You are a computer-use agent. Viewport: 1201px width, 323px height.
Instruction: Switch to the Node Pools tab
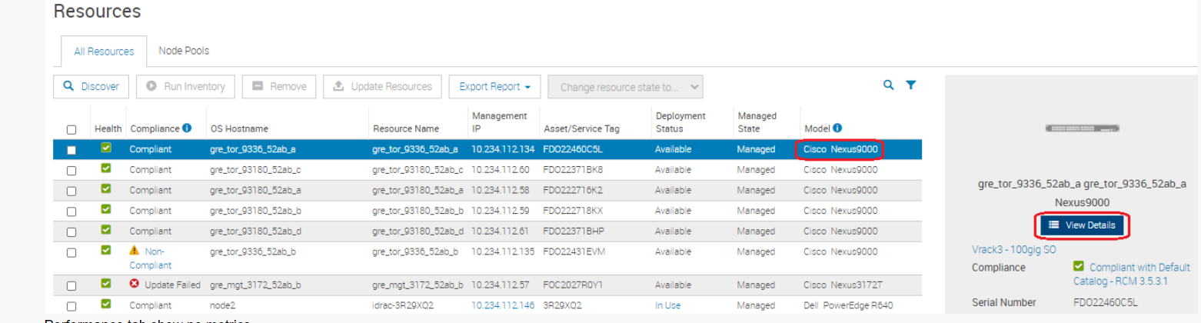tap(184, 51)
